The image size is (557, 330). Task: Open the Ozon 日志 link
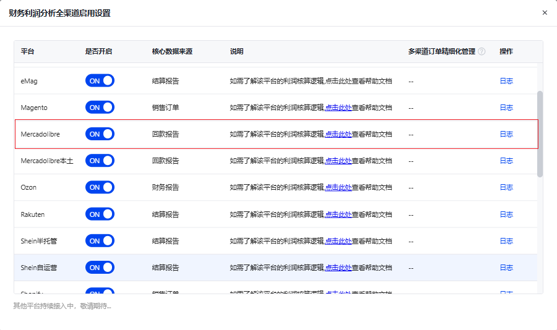(506, 187)
